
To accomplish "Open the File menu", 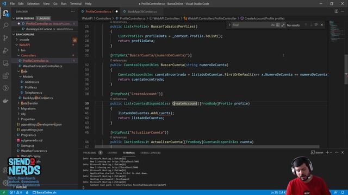I will tap(12, 4).
